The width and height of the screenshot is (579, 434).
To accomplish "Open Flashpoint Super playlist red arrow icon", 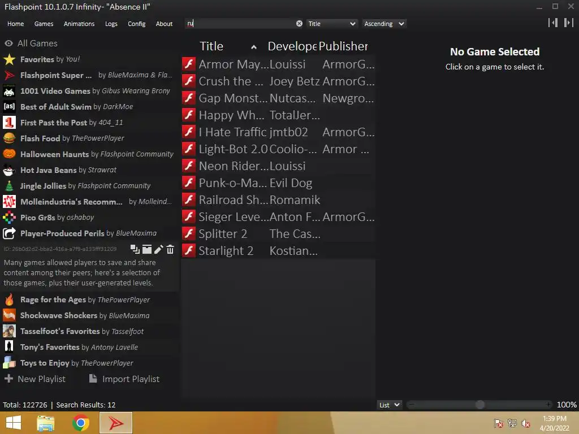I will click(9, 75).
